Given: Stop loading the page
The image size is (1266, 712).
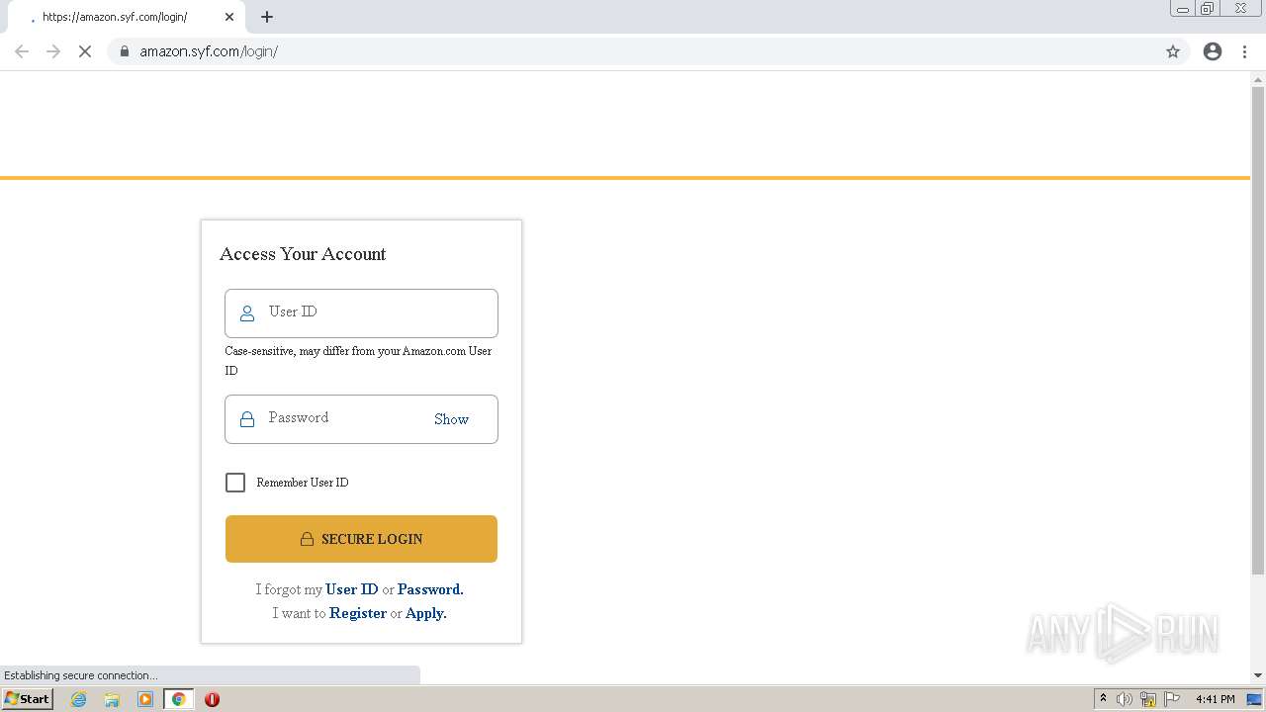Looking at the screenshot, I should click(x=85, y=51).
